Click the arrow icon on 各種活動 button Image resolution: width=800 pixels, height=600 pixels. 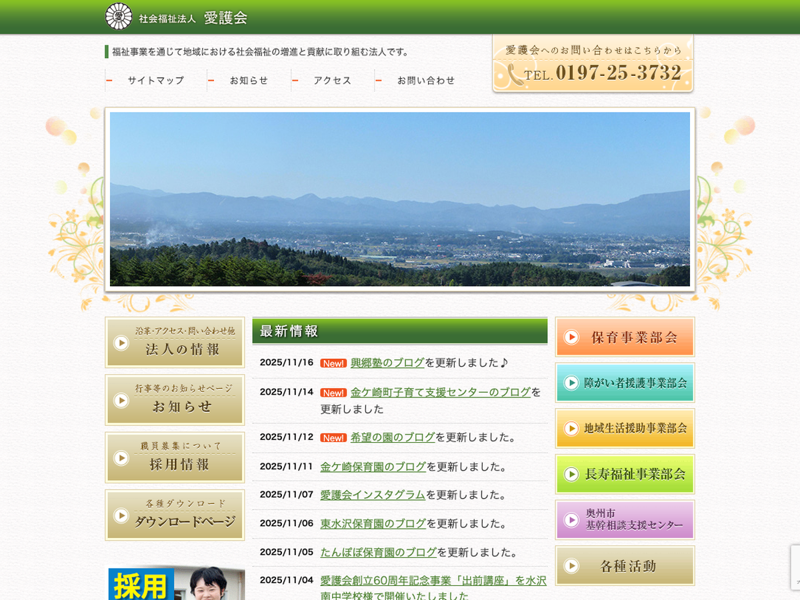571,566
